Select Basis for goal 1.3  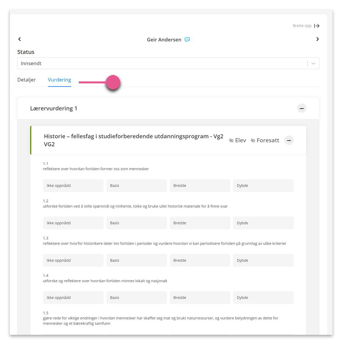pyautogui.click(x=136, y=260)
